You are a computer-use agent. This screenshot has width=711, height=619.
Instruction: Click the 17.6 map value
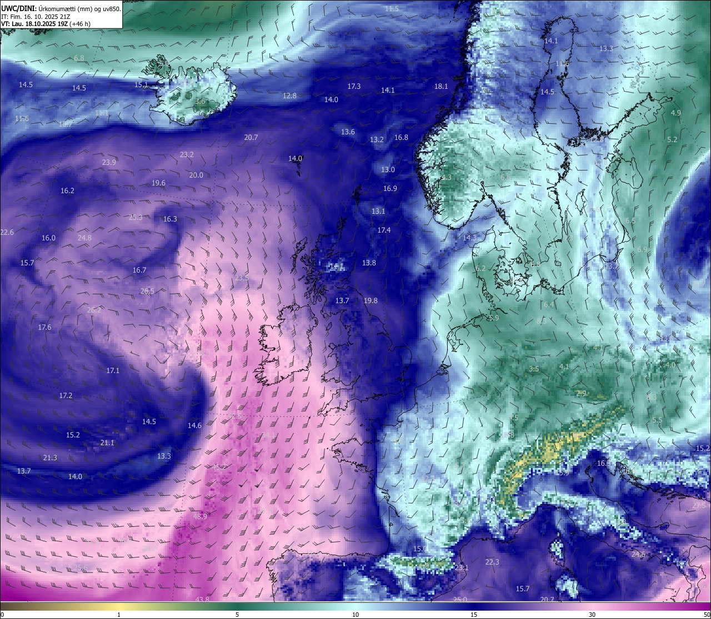(x=44, y=327)
